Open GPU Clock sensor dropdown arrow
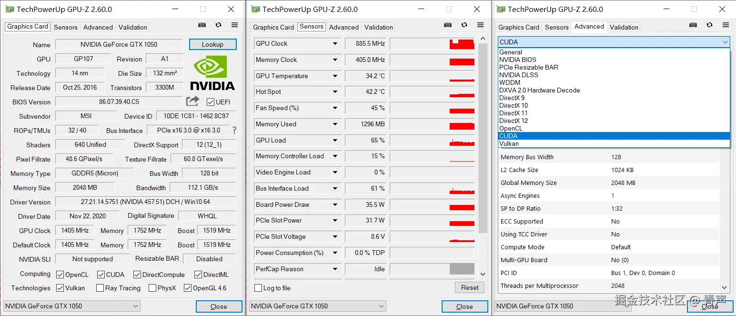This screenshot has width=736, height=316. [x=335, y=44]
